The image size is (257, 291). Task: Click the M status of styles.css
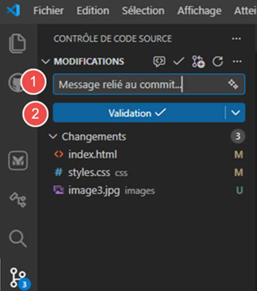click(239, 172)
